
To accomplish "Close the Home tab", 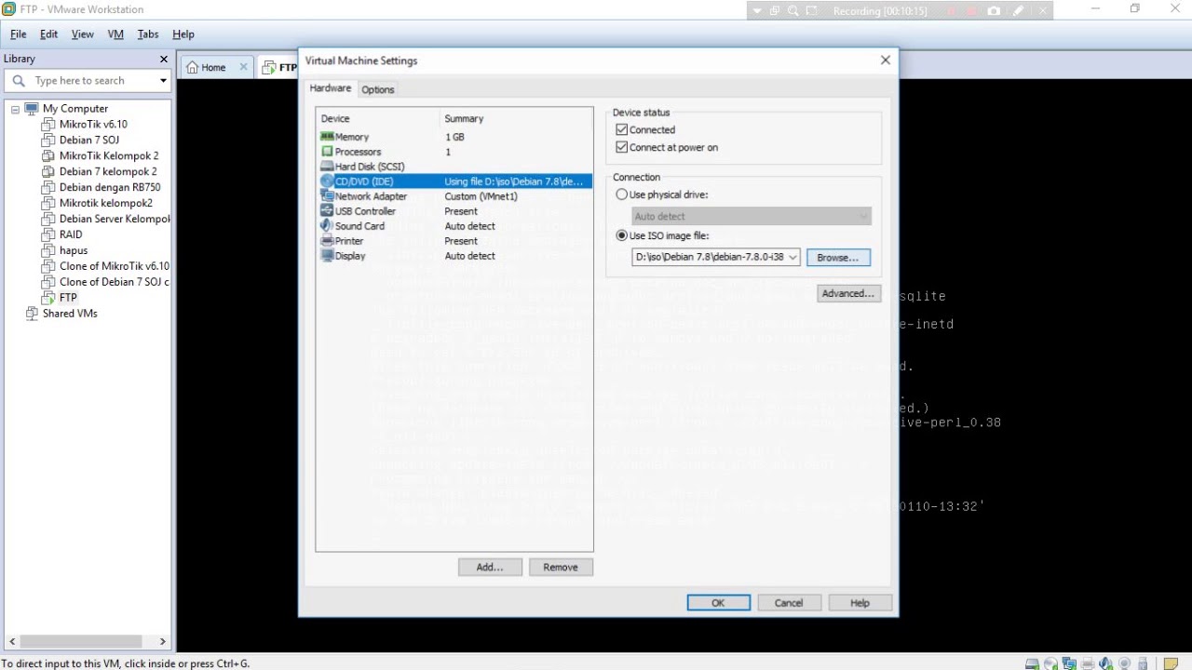I will [x=243, y=67].
